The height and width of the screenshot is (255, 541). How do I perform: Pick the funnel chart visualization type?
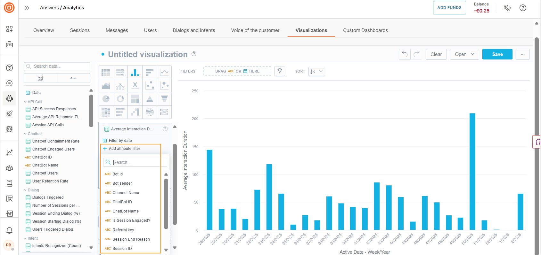pos(164,99)
